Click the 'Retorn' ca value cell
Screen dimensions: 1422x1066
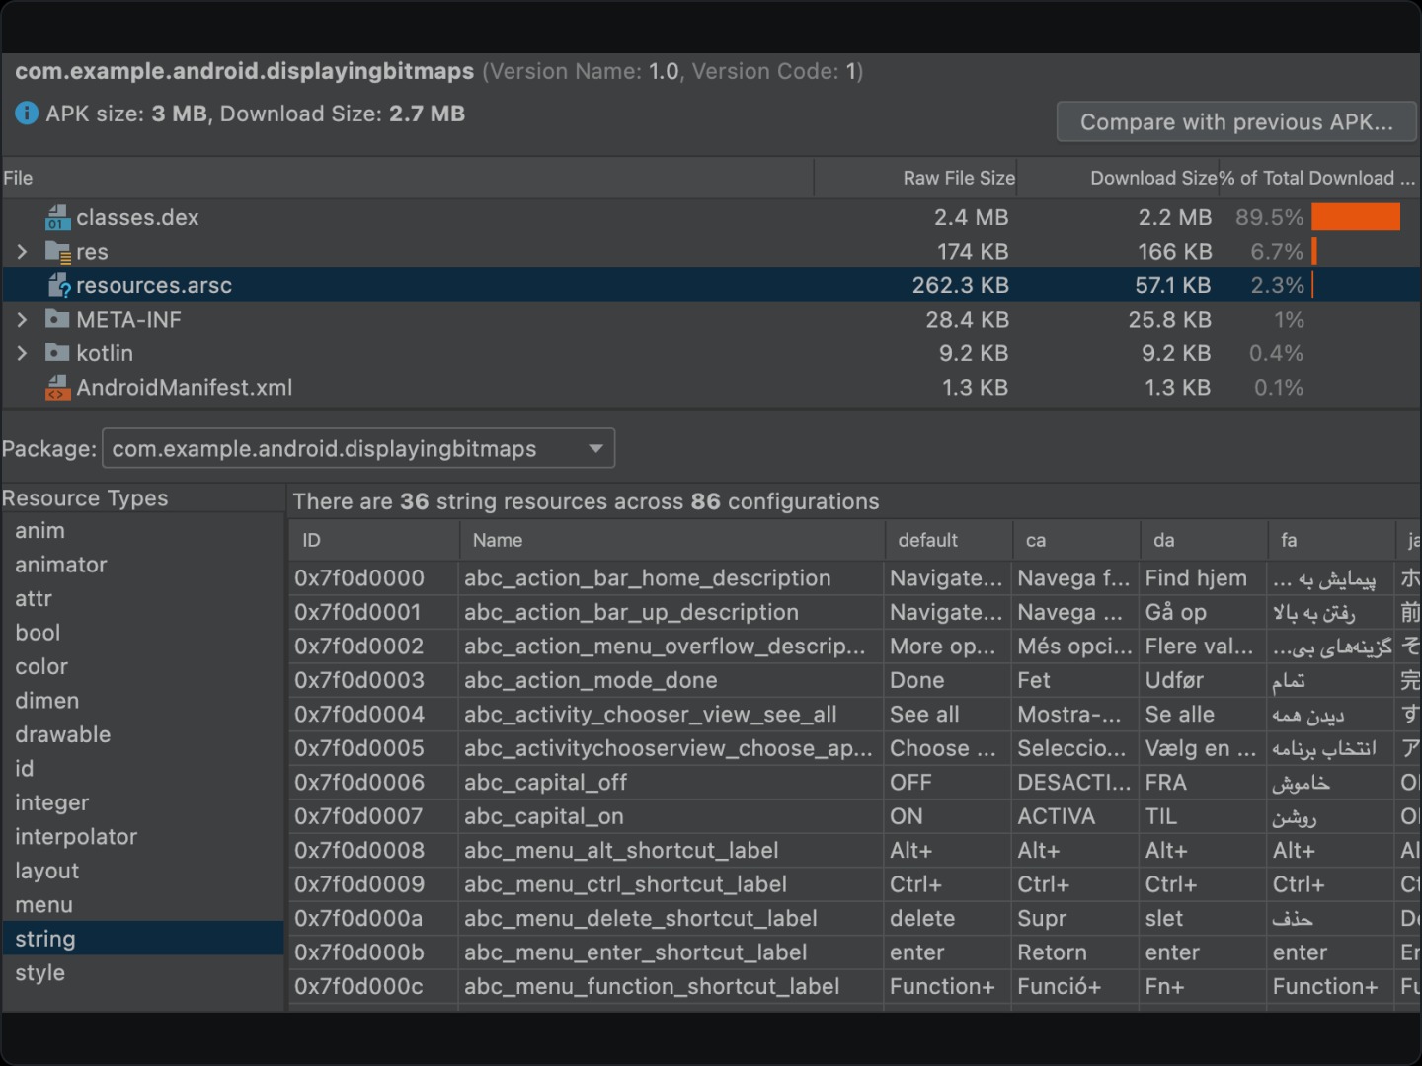(x=1076, y=952)
